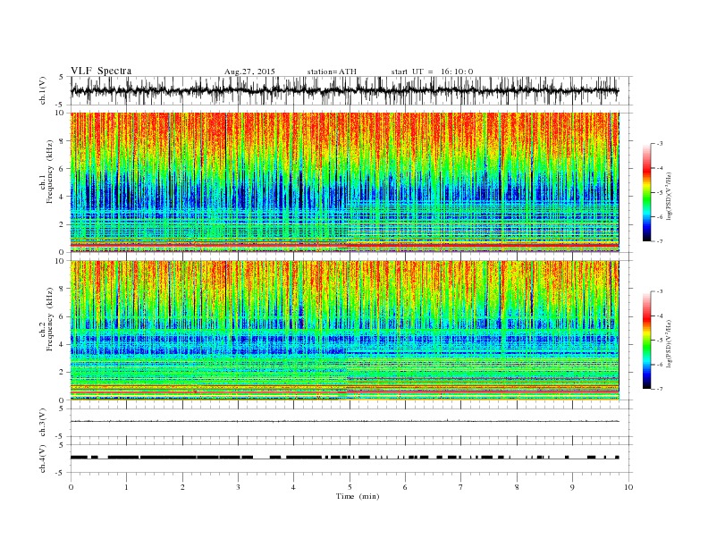Click the time axis tick label "1"
Image resolution: width=708 pixels, height=547 pixels.
[126, 487]
